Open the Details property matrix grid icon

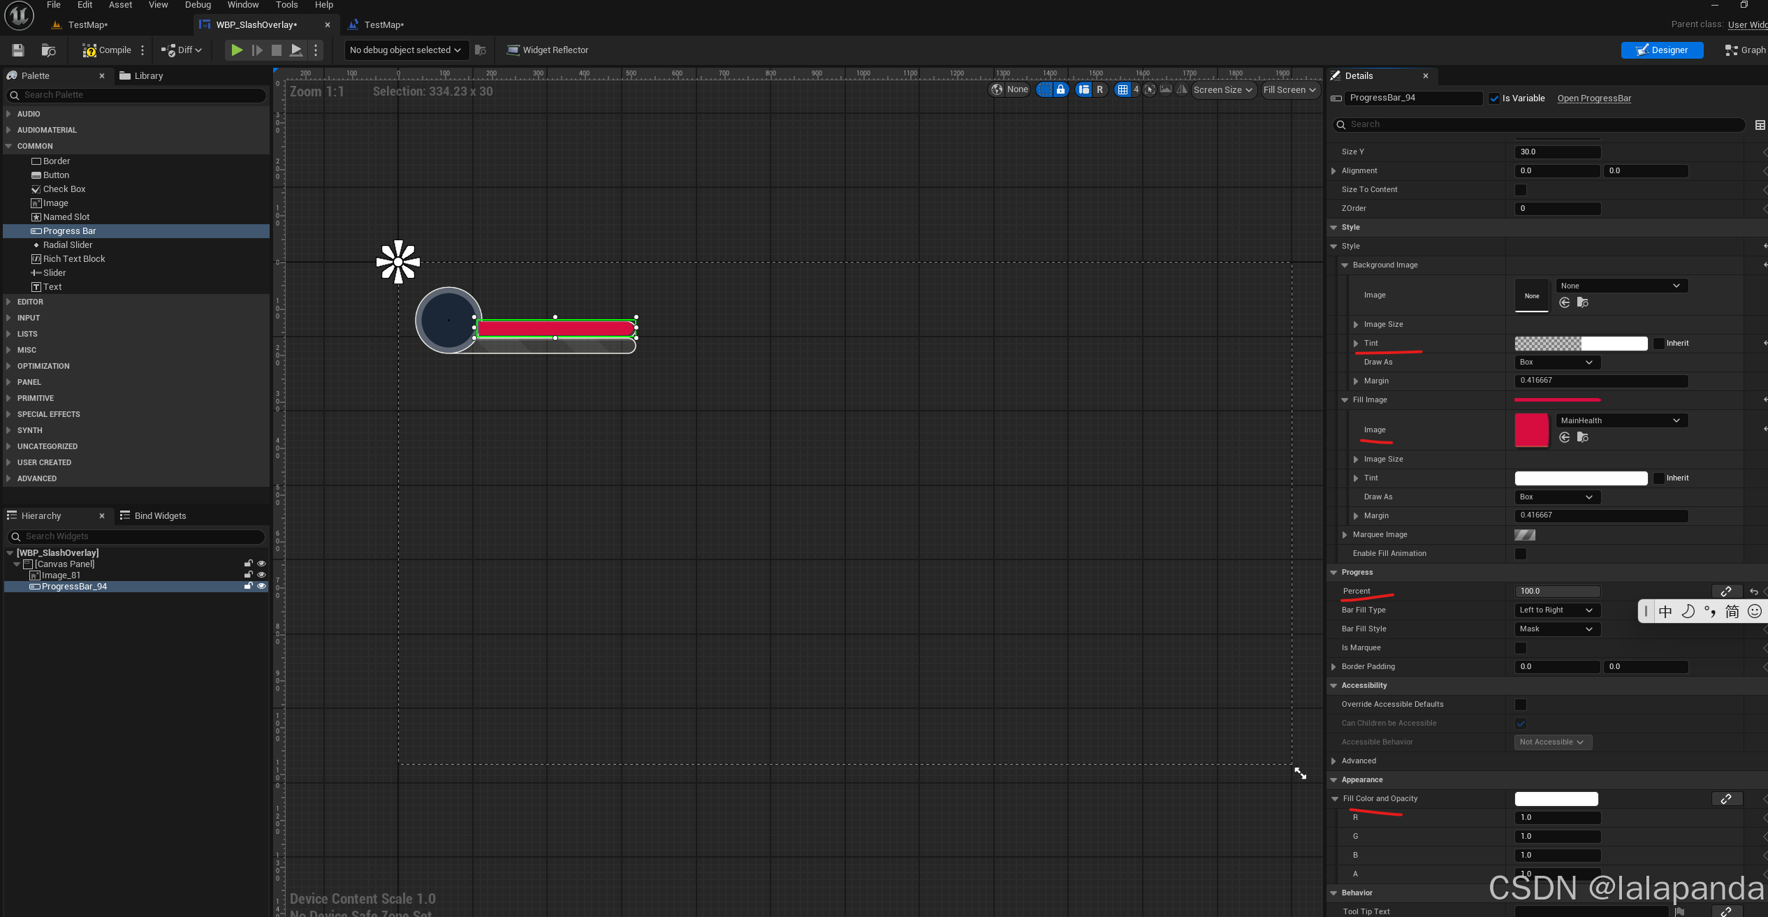coord(1760,125)
